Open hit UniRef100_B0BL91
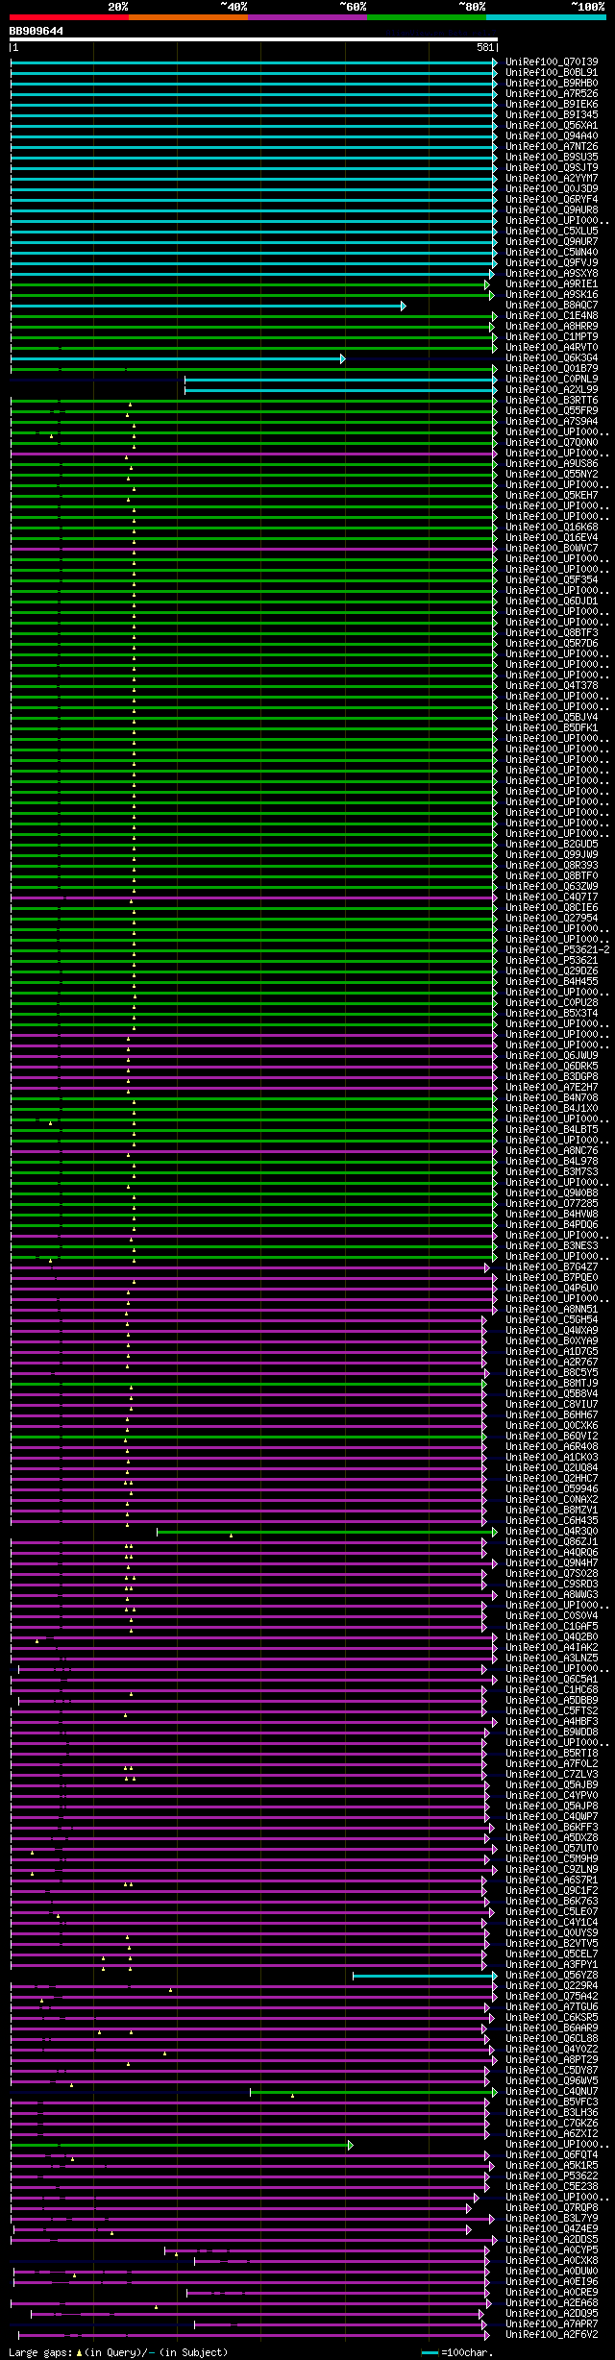 click(552, 72)
